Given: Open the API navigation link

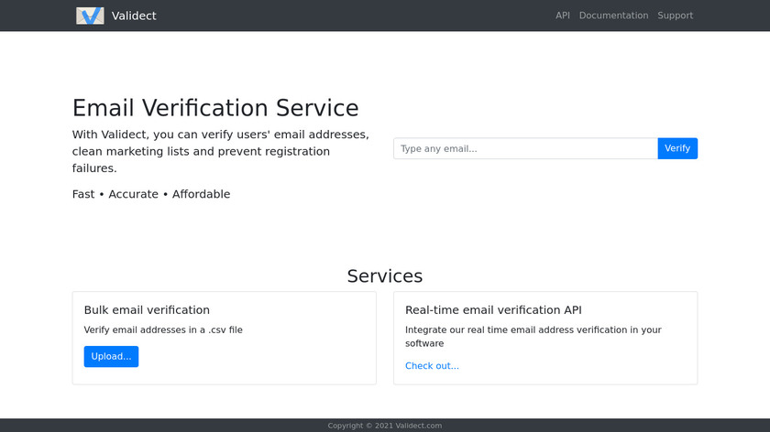Looking at the screenshot, I should coord(563,16).
